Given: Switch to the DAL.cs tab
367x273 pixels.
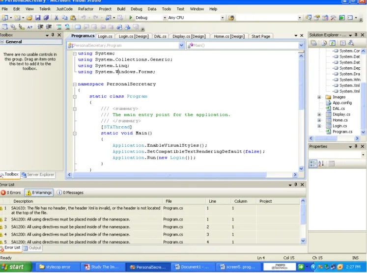Looking at the screenshot, I should (160, 36).
